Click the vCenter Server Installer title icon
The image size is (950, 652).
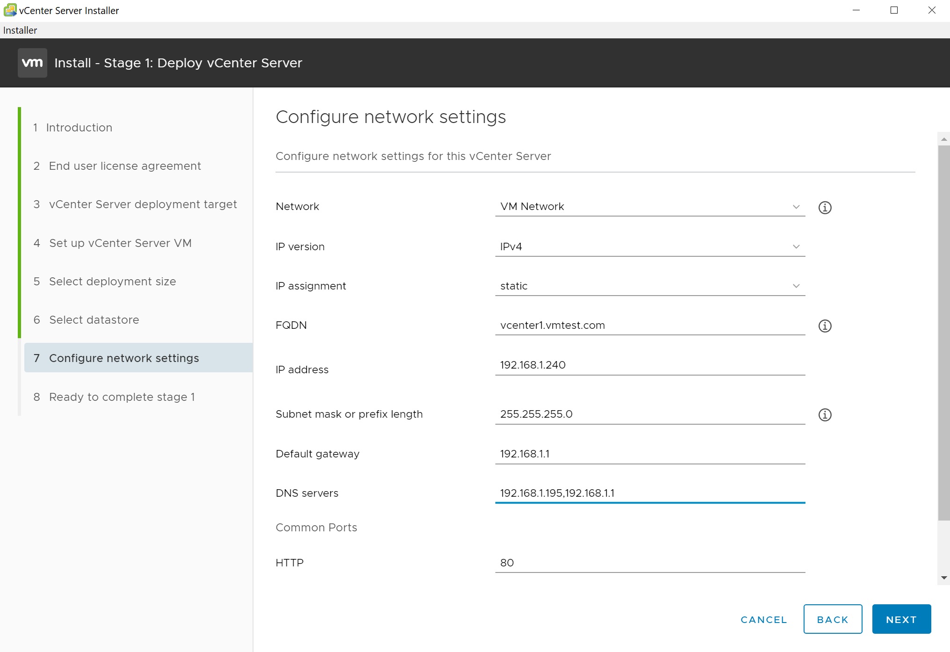click(x=9, y=10)
